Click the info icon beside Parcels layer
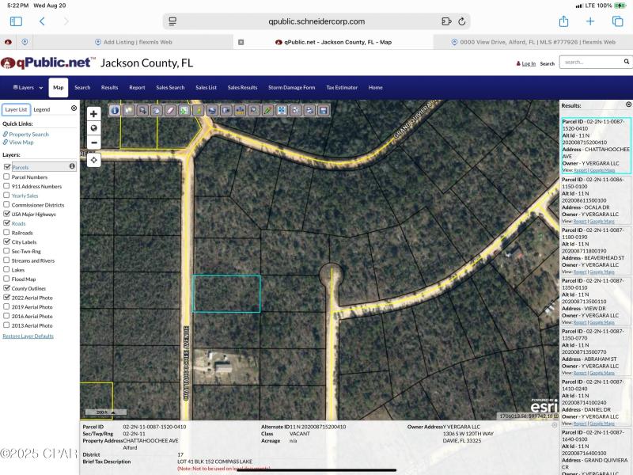This screenshot has width=633, height=475. click(x=72, y=166)
